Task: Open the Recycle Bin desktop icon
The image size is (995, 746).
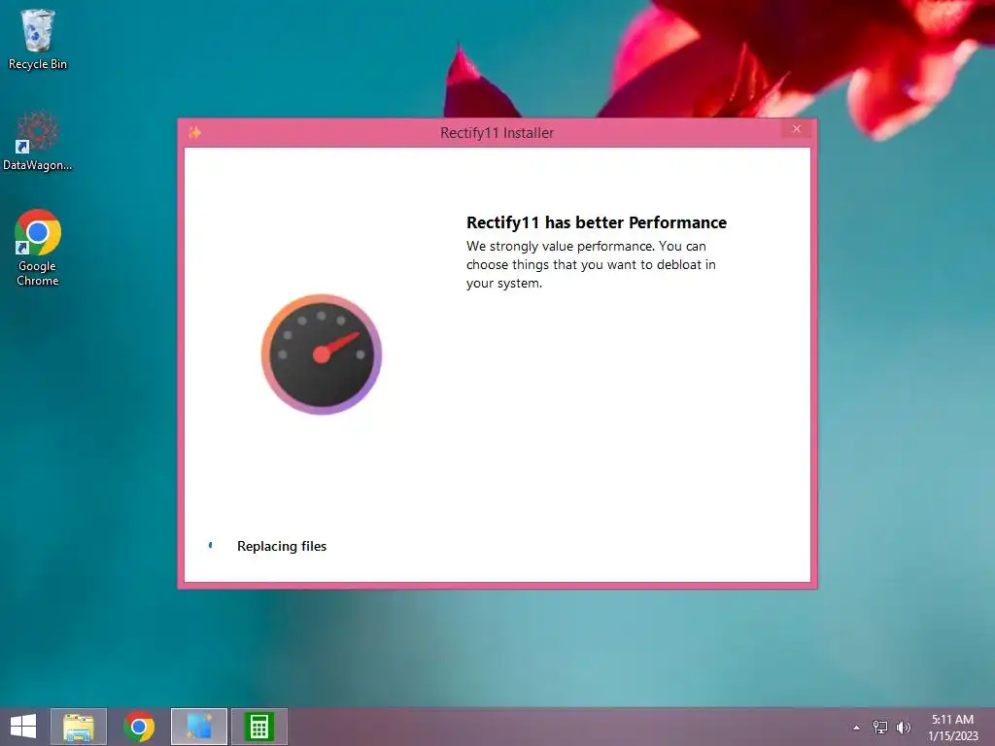Action: coord(37,39)
